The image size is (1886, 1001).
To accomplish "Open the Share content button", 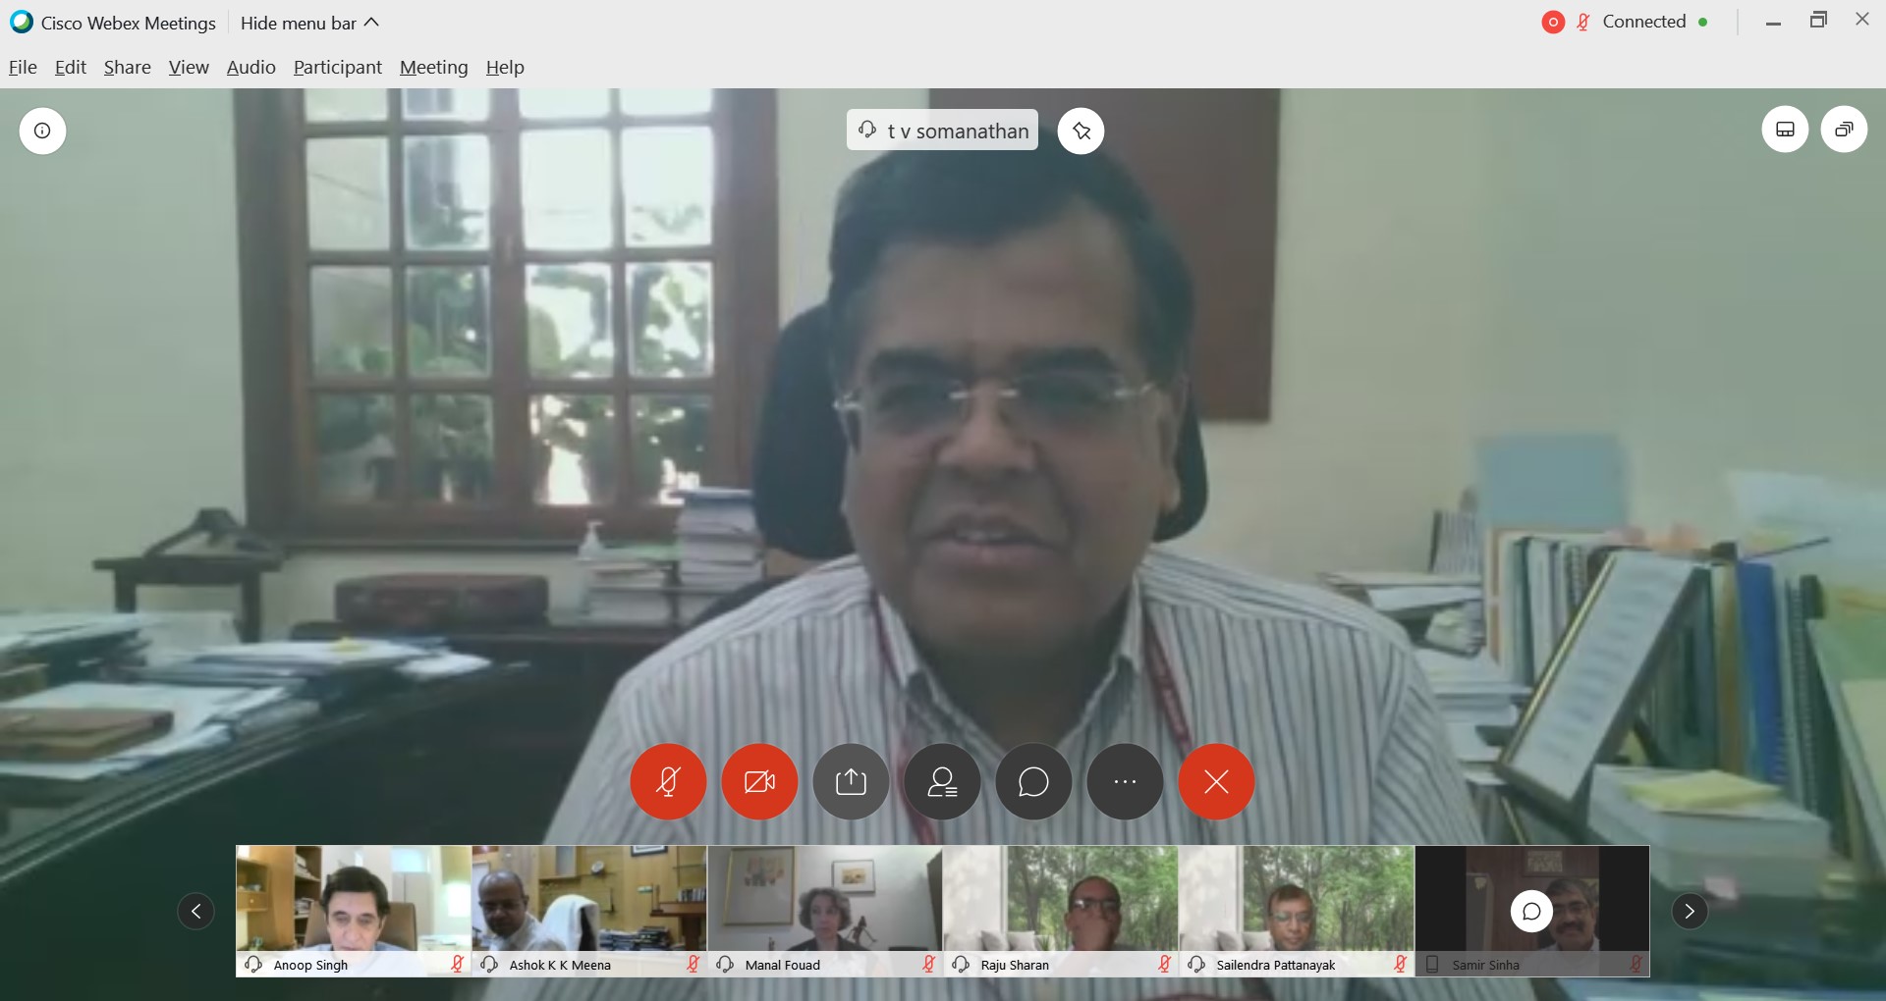I will point(851,782).
